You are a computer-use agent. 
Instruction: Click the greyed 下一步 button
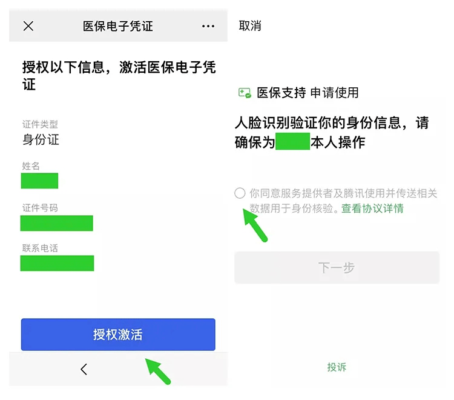coord(337,267)
